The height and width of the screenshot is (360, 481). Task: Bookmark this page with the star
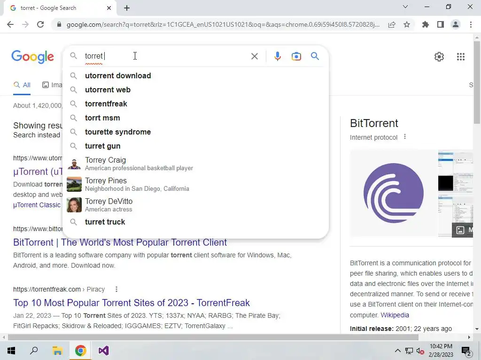click(407, 24)
